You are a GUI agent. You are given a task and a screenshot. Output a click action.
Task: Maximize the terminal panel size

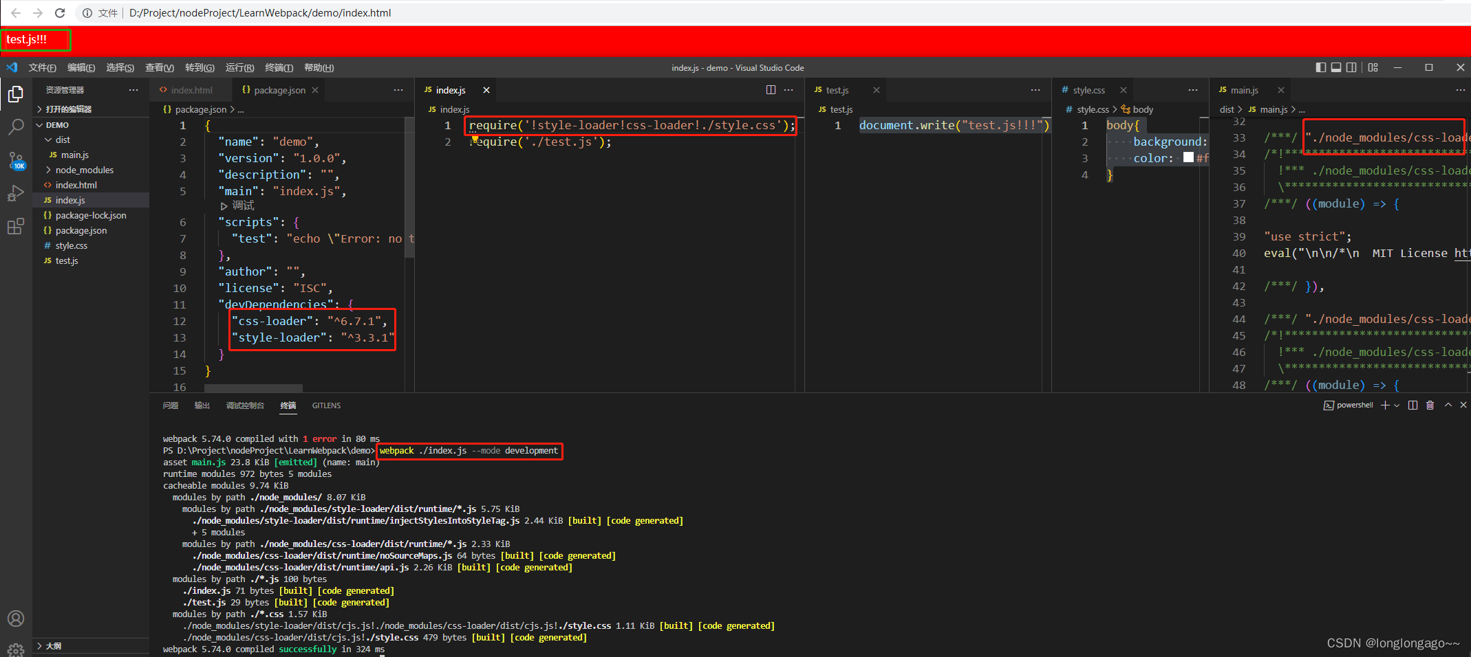coord(1448,405)
